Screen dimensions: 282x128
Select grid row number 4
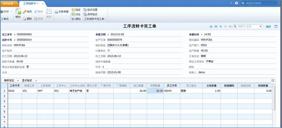pos(4,106)
